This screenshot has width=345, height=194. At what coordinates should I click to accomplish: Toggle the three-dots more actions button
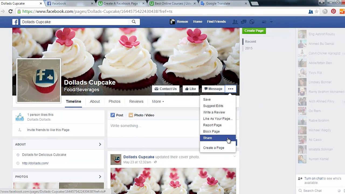(x=230, y=89)
